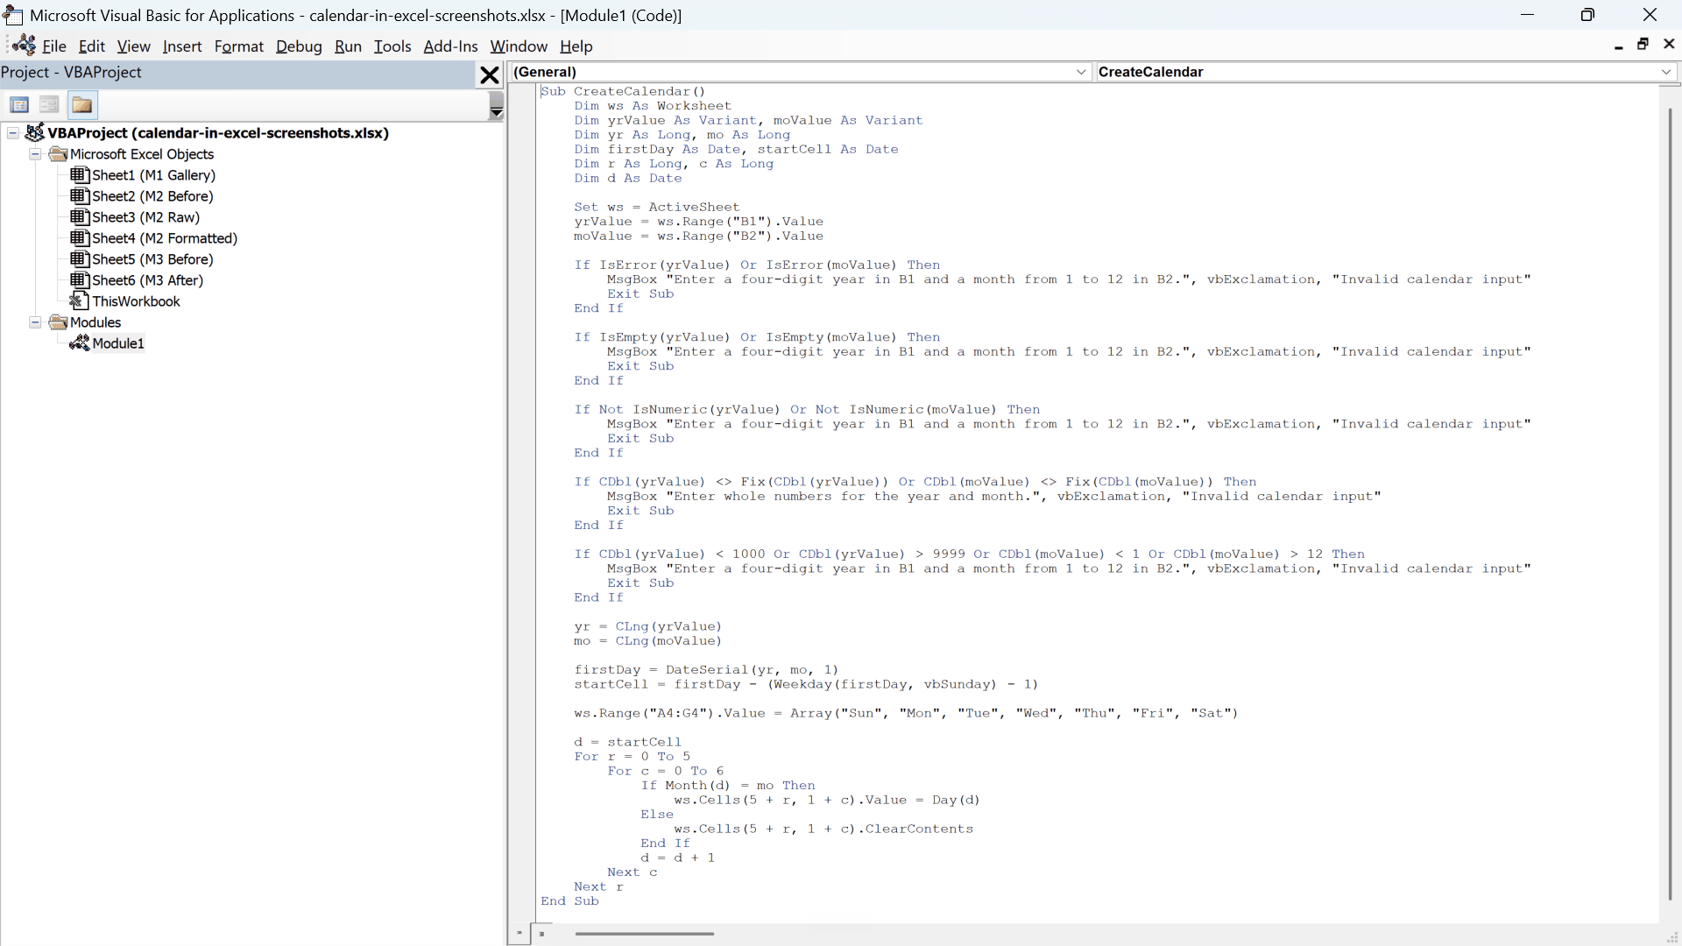The image size is (1682, 946).
Task: Select ThisWorkbook label in tree
Action: click(137, 301)
